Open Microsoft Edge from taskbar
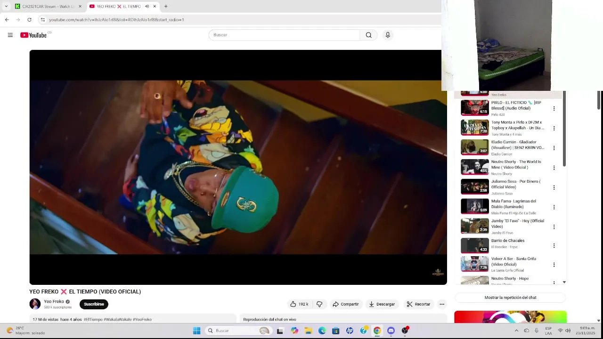Viewport: 603px width, 339px height. click(x=322, y=331)
